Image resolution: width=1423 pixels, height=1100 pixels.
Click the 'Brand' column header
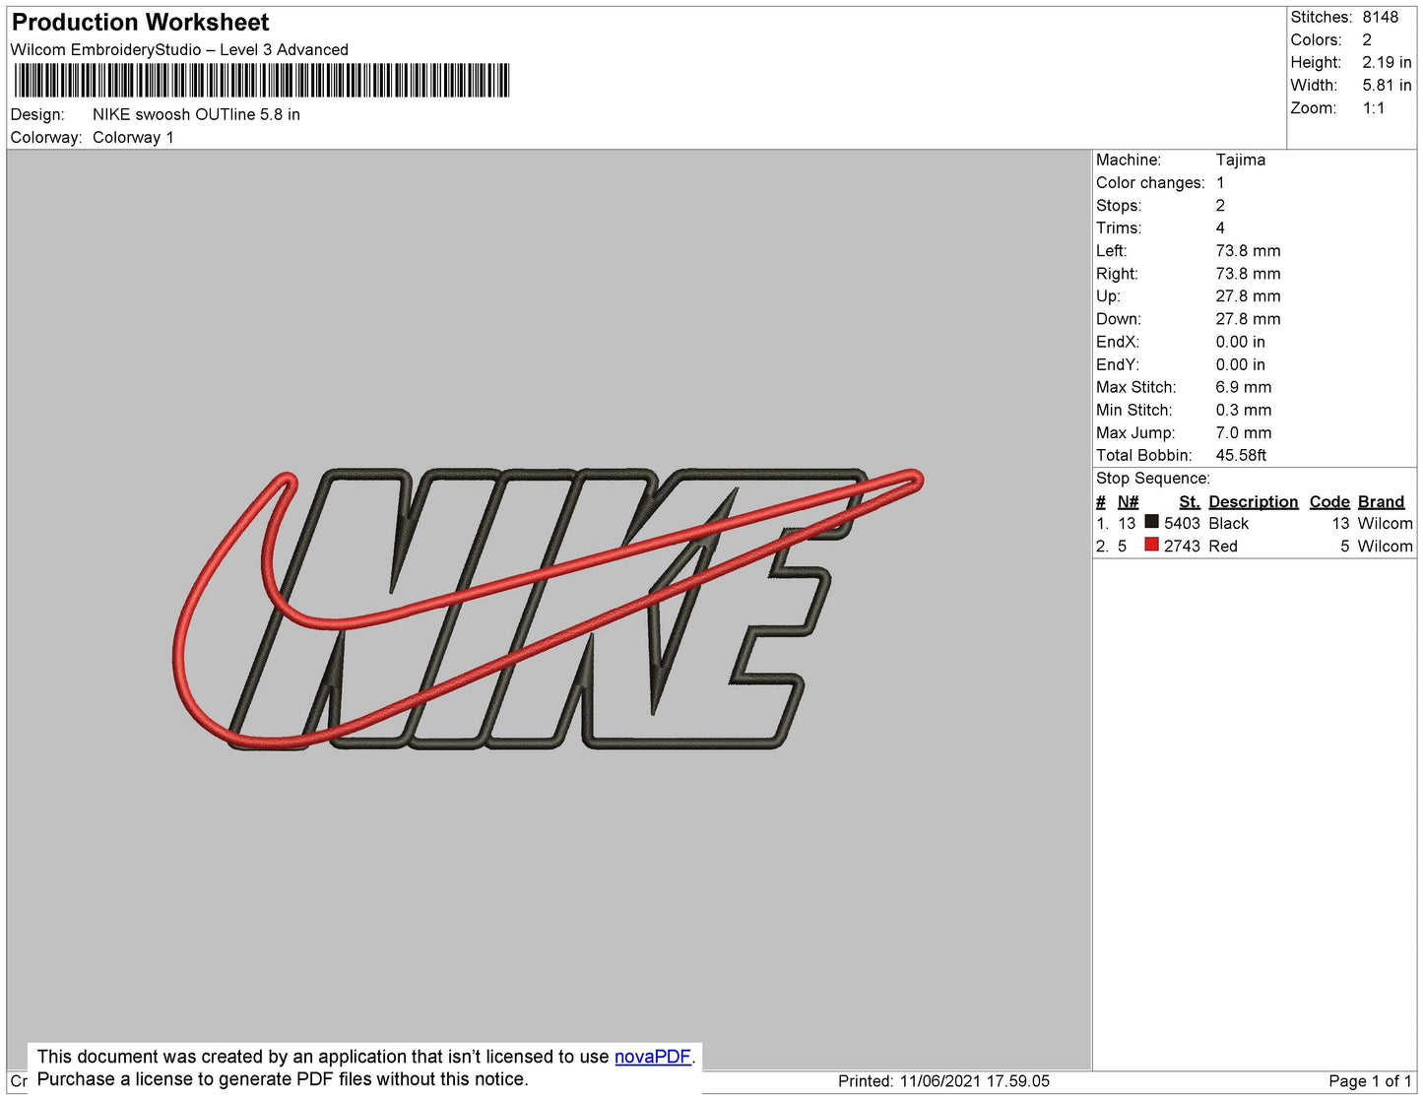point(1381,501)
